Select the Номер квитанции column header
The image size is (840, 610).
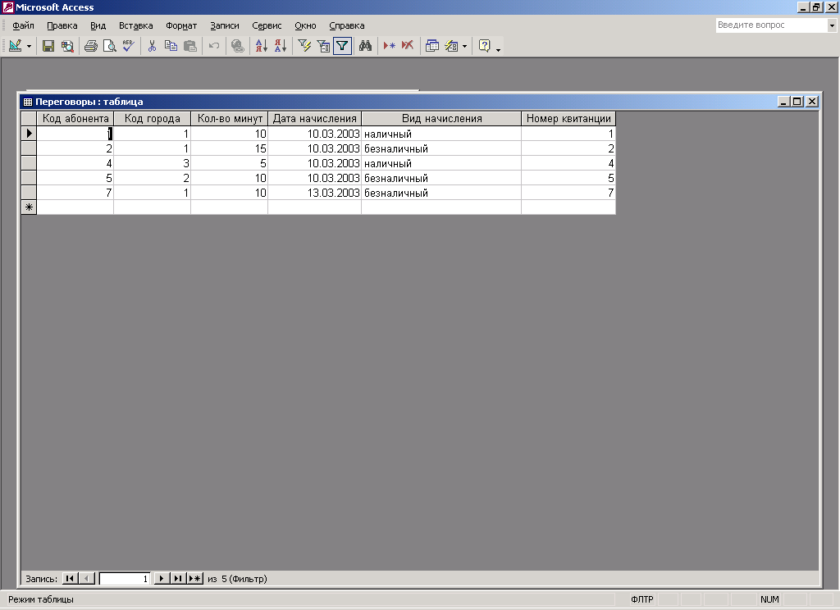point(568,118)
